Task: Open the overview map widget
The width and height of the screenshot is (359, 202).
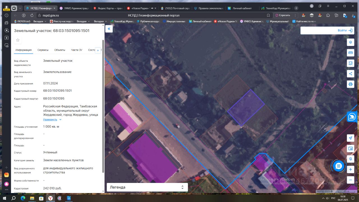Action: [350, 148]
